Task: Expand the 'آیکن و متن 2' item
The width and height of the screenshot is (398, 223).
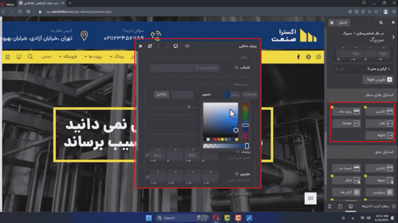Action: tap(378, 68)
